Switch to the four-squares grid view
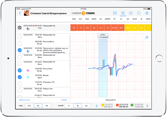This screenshot has height=117, width=168. 123,13
